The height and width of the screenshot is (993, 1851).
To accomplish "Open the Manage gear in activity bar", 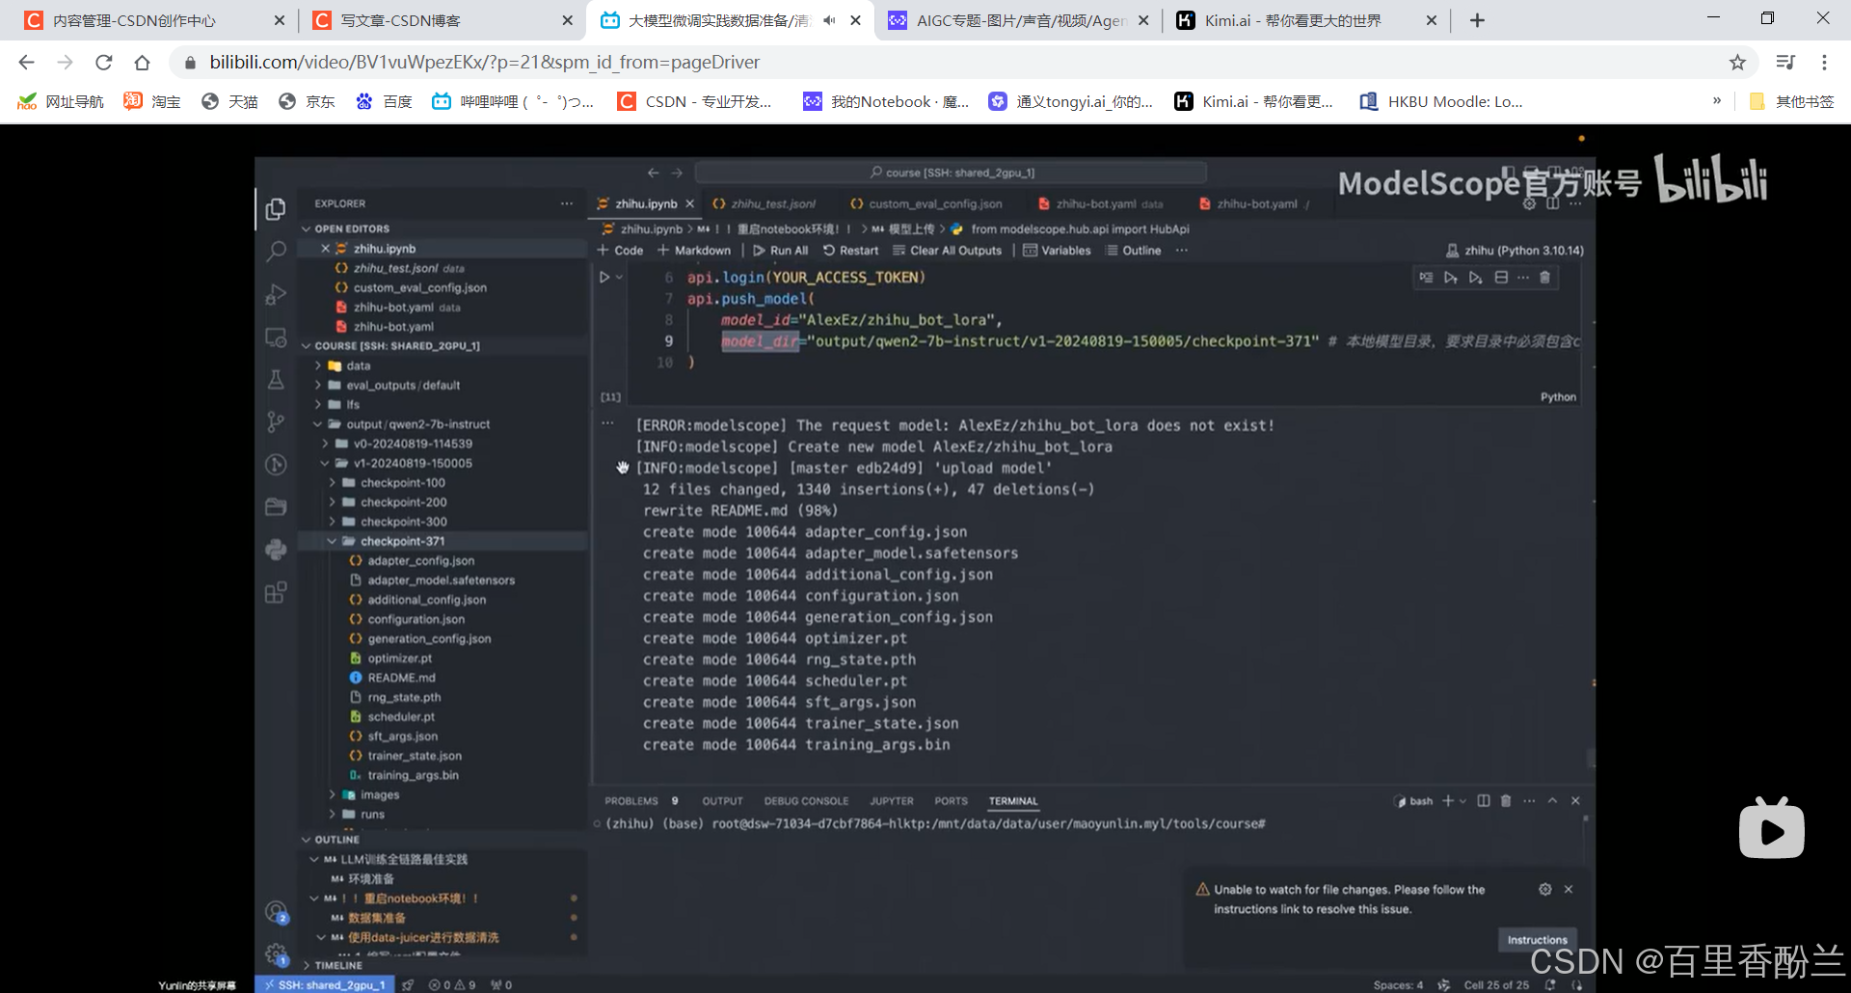I will click(x=276, y=954).
